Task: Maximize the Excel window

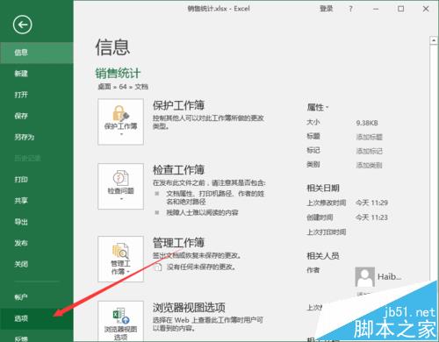Action: (400, 9)
